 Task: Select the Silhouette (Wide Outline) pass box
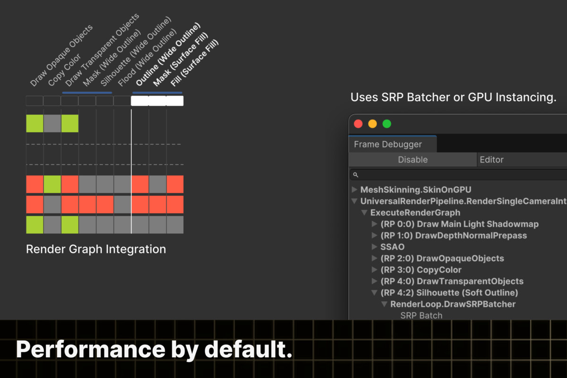pyautogui.click(x=104, y=101)
